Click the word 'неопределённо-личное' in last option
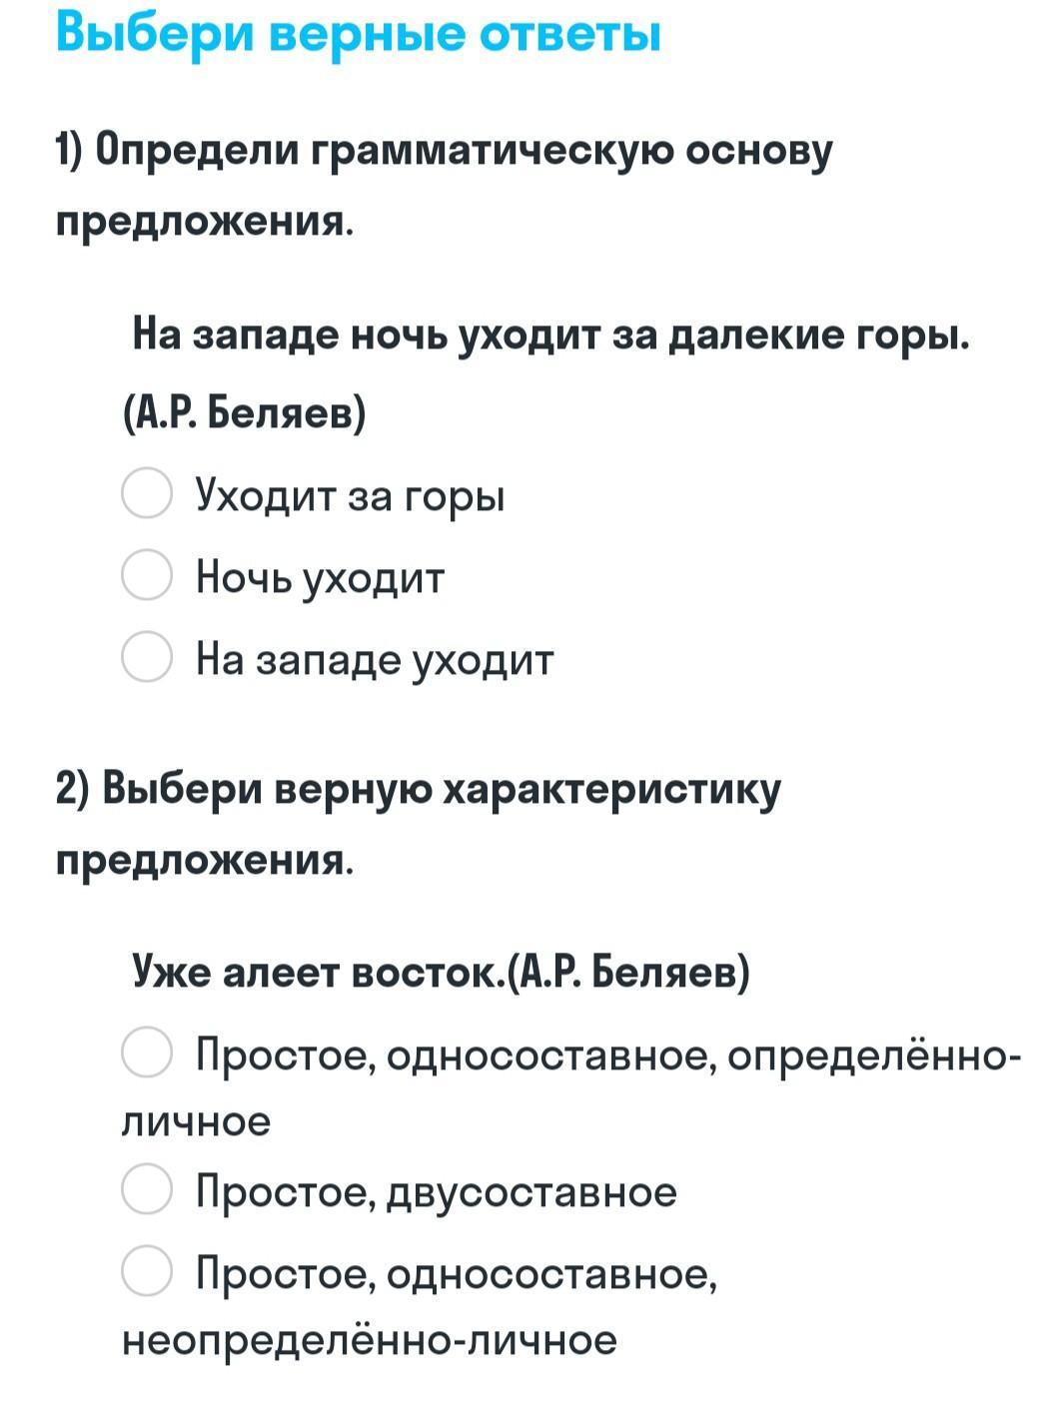1059x1410 pixels. point(370,1339)
